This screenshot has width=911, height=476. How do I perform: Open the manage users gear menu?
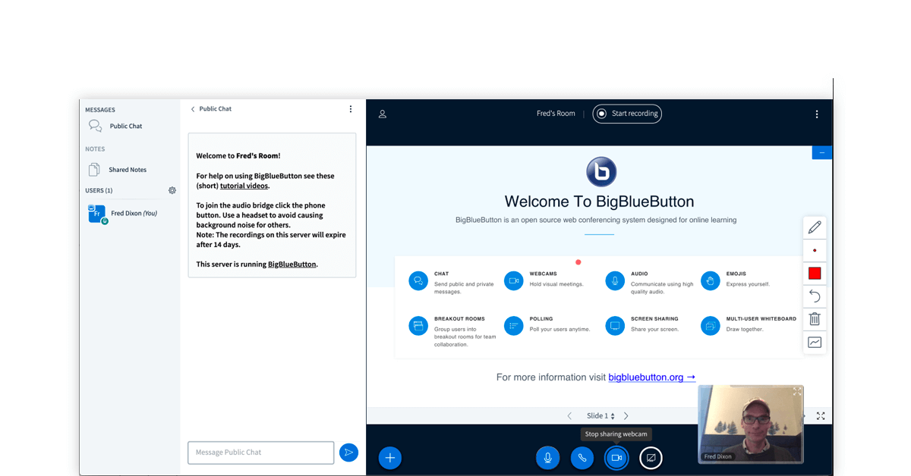tap(172, 190)
